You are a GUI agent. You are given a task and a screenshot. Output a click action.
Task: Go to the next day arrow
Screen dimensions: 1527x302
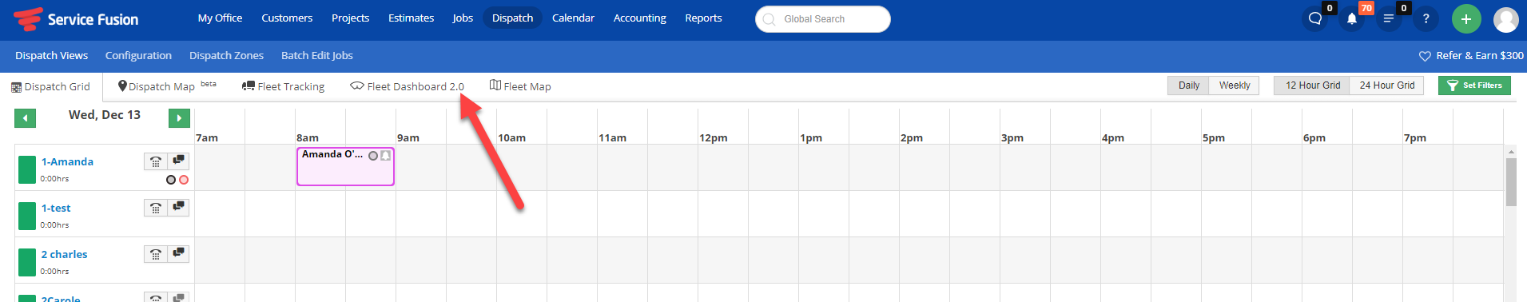pyautogui.click(x=179, y=118)
